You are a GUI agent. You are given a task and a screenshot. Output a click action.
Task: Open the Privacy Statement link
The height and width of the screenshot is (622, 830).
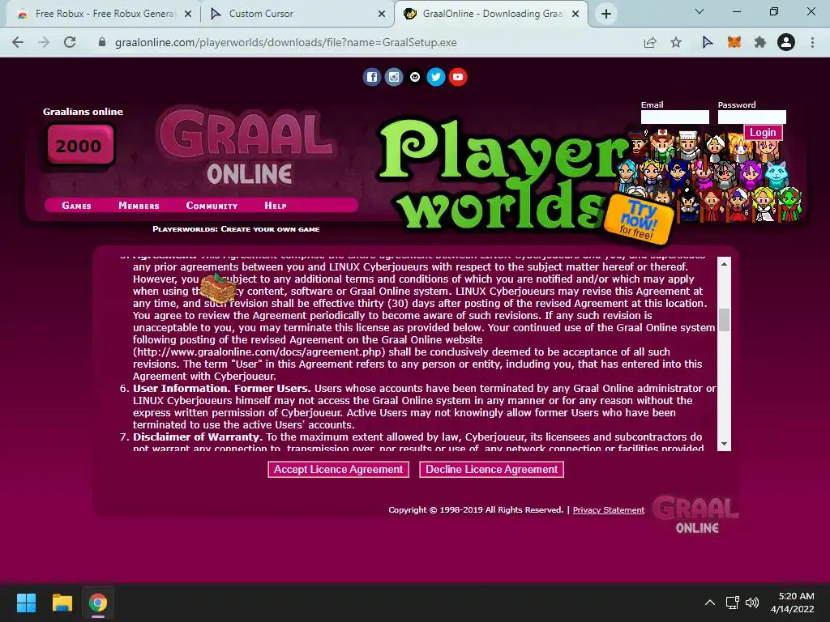tap(608, 510)
